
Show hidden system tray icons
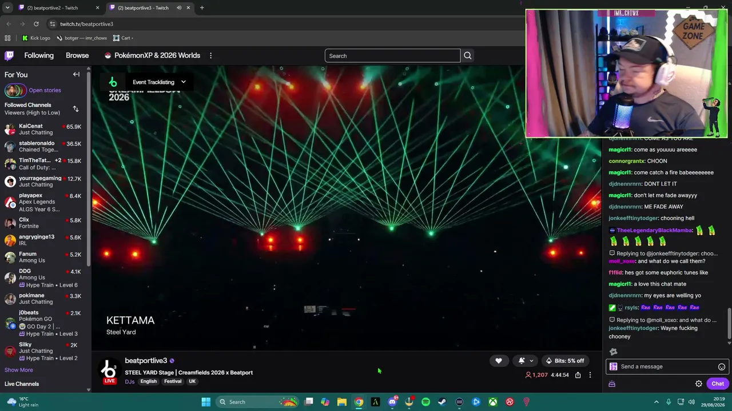656,402
